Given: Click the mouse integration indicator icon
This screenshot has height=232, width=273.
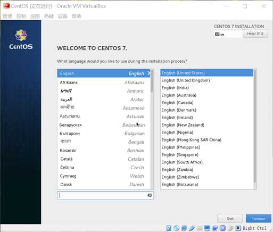Looking at the screenshot, I should (x=230, y=228).
